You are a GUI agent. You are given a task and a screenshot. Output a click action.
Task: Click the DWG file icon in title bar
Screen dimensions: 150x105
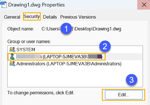pos(3,5)
